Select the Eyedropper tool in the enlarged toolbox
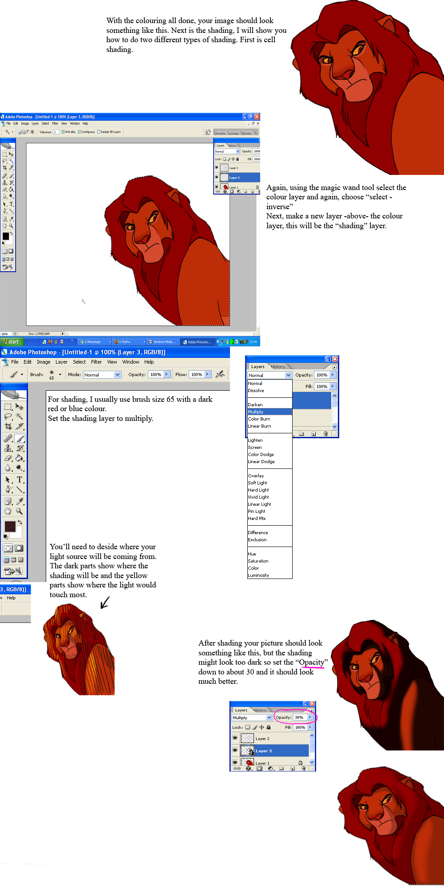444x888 pixels. 20,502
